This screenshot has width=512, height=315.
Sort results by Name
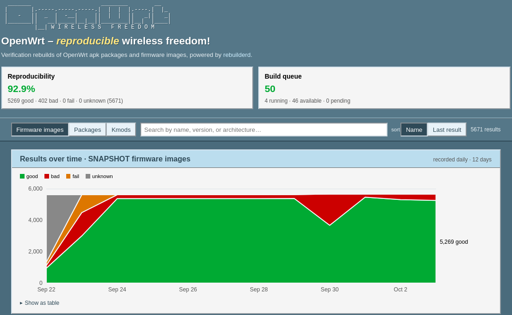414,130
